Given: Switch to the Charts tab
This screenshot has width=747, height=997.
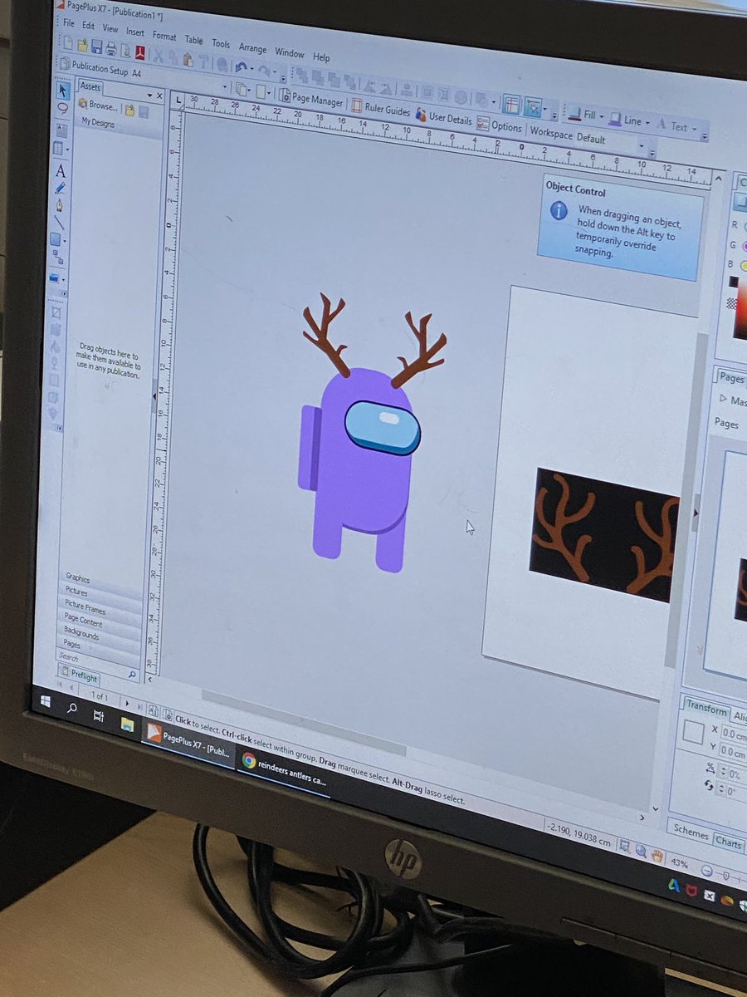Looking at the screenshot, I should coord(728,841).
